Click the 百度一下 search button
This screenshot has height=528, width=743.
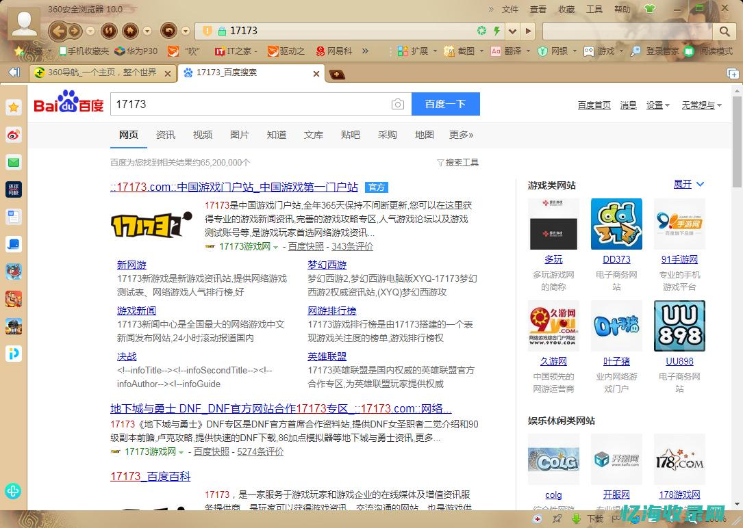[x=445, y=104]
